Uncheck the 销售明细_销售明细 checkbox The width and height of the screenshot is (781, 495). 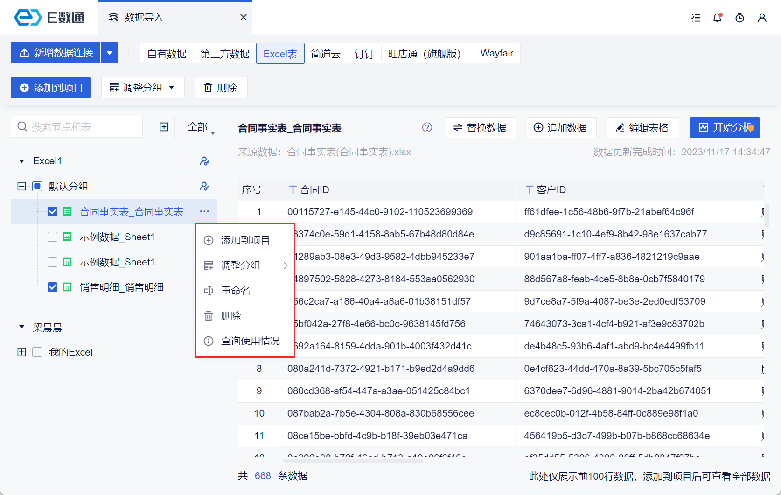click(x=52, y=287)
